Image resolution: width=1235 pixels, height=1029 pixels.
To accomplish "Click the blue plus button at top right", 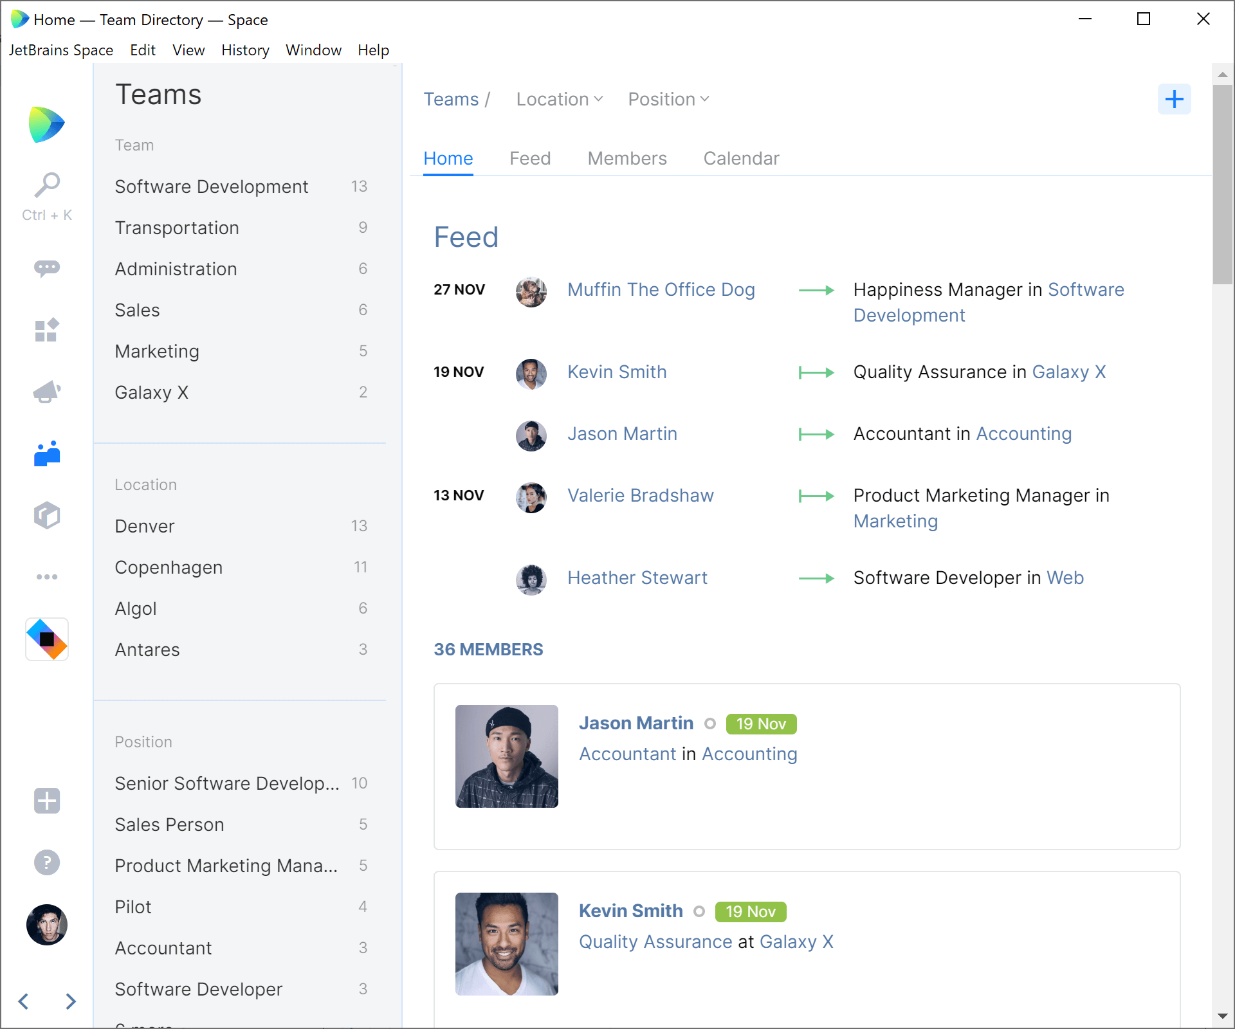I will [x=1175, y=99].
